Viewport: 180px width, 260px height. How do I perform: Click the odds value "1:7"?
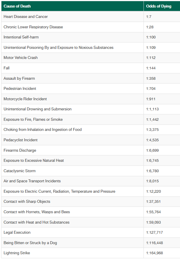149,16
